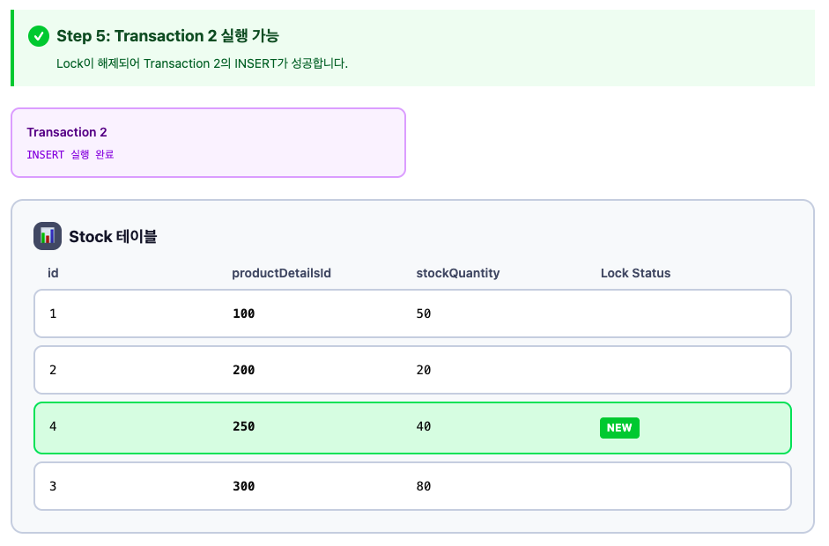Click the productDetailsId column header
This screenshot has width=829, height=546.
[x=281, y=273]
